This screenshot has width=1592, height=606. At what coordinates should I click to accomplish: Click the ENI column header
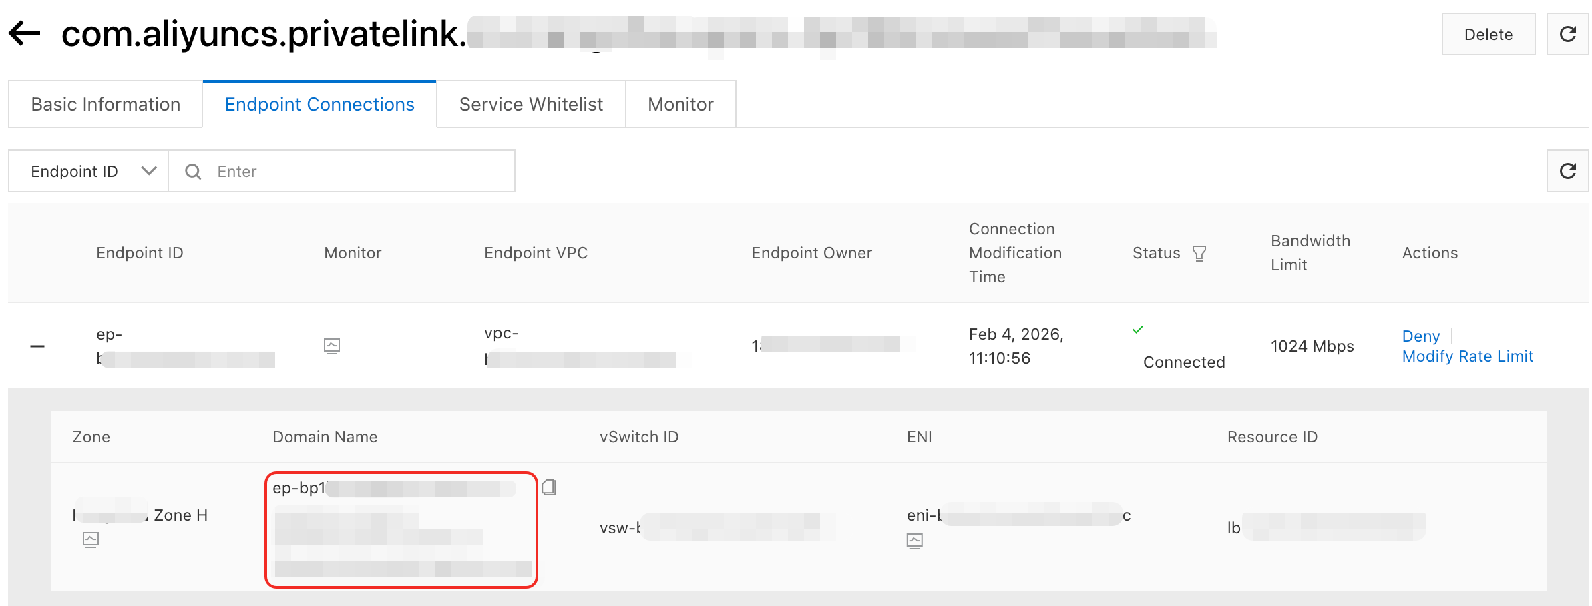pos(919,436)
